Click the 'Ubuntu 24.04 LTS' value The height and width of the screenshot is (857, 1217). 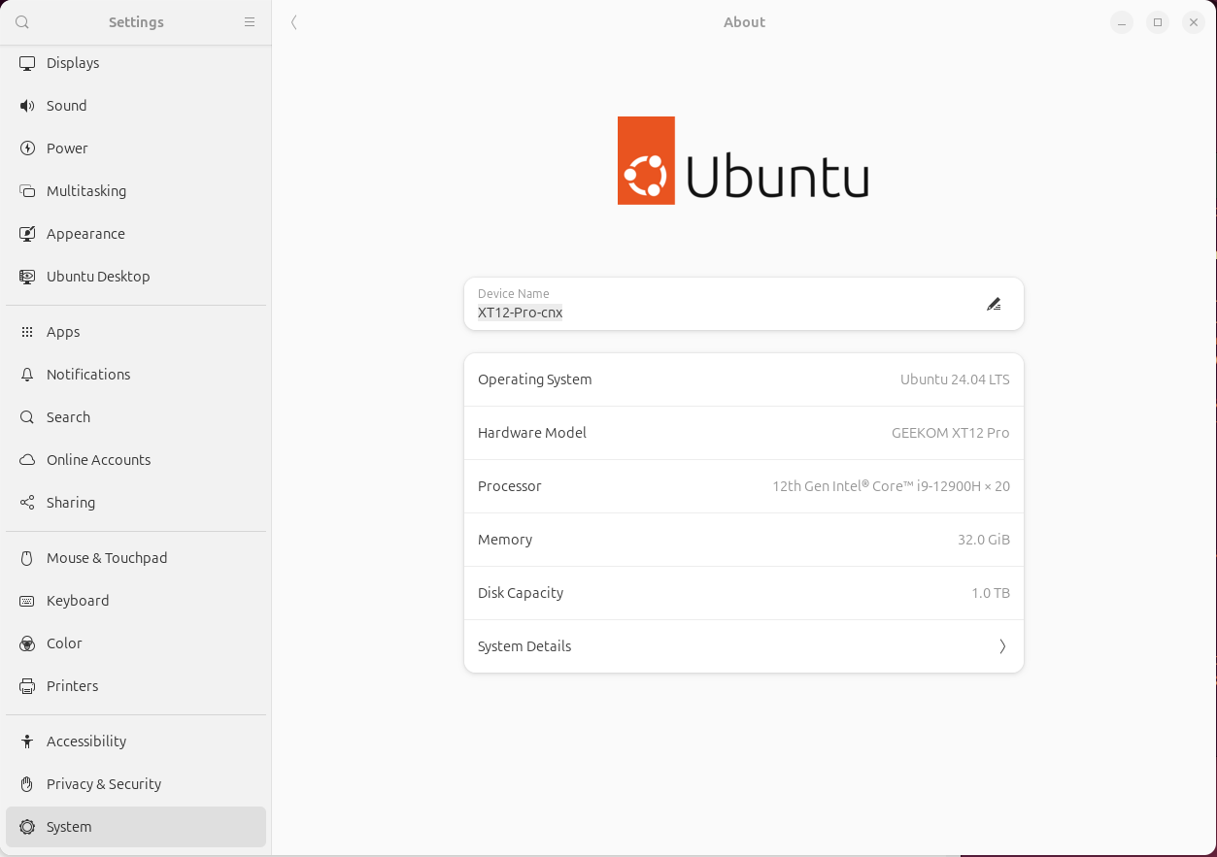click(x=955, y=379)
